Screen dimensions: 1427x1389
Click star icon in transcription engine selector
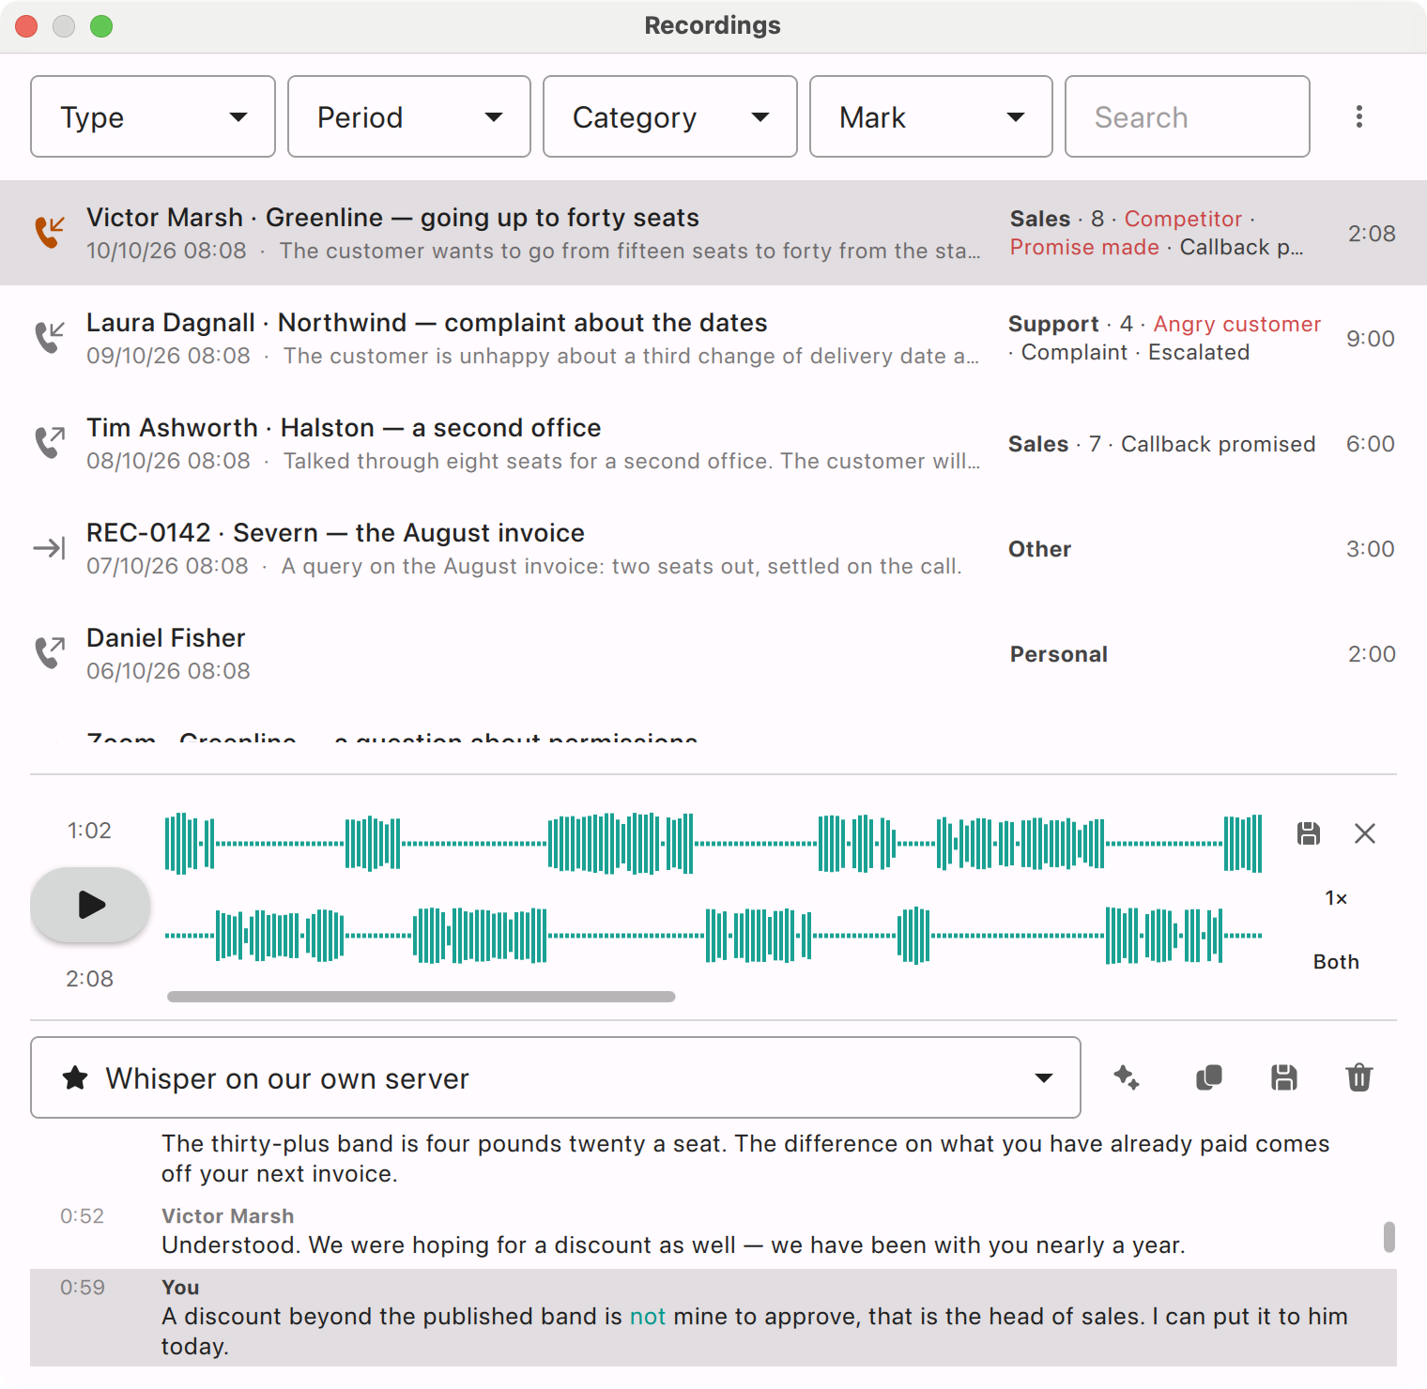click(75, 1077)
